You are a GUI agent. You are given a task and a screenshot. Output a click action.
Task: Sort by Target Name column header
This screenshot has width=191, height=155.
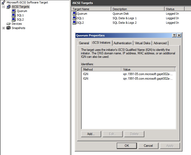91,9
